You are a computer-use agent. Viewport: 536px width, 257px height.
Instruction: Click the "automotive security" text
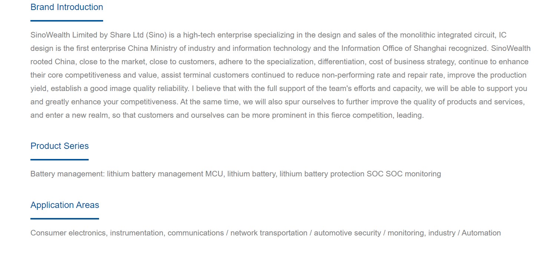[x=348, y=233]
